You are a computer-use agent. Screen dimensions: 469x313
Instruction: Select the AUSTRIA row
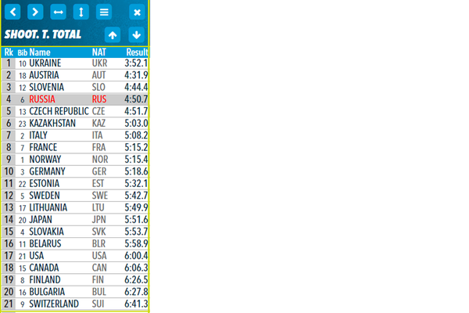[x=75, y=75]
